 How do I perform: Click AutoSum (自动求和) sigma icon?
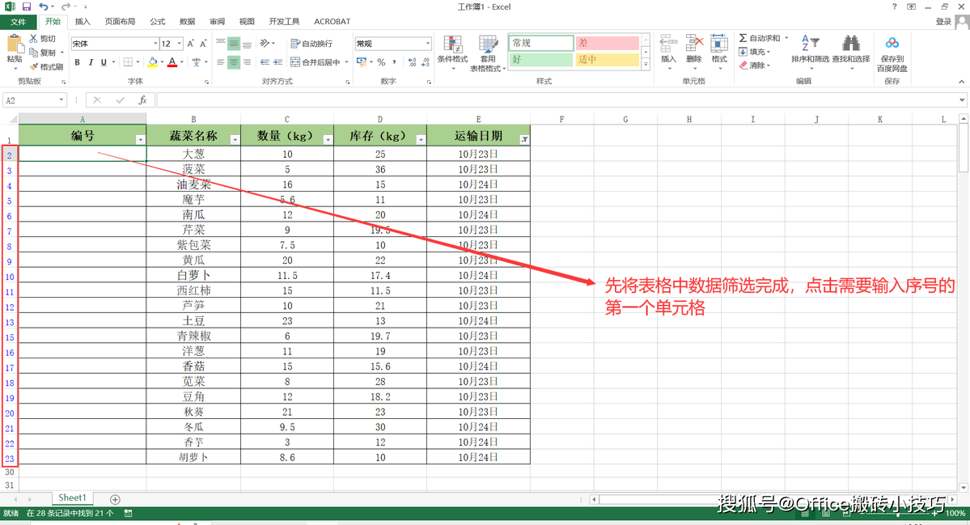point(743,38)
